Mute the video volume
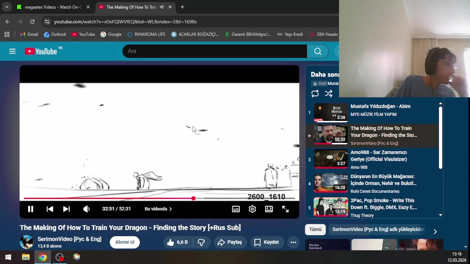The image size is (470, 264). click(x=86, y=209)
